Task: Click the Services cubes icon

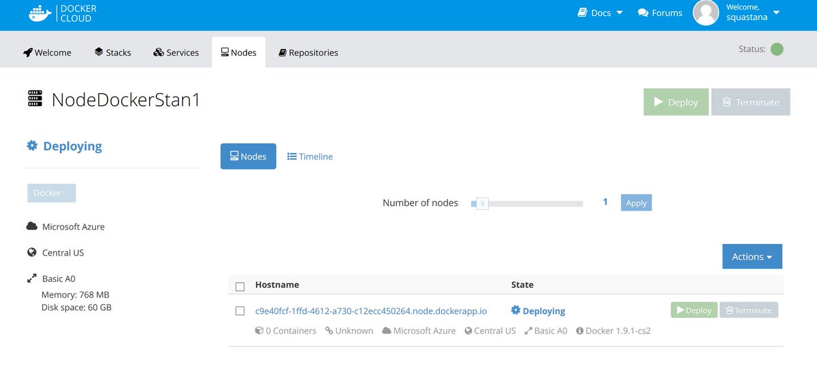Action: pos(159,52)
